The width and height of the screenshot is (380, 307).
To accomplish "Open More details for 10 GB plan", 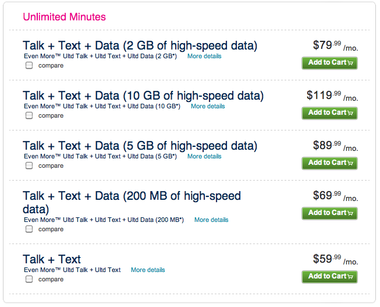I will 208,107.
